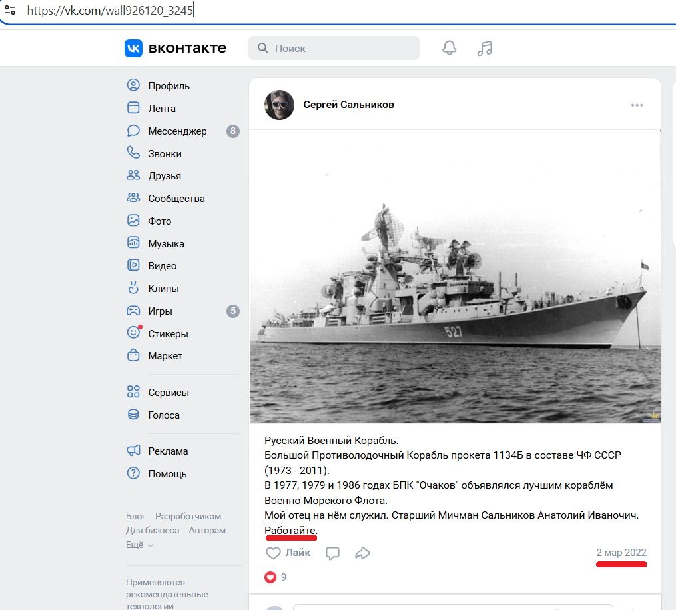Image resolution: width=676 pixels, height=610 pixels.
Task: Go to Друзья in the left menu
Action: pos(165,176)
